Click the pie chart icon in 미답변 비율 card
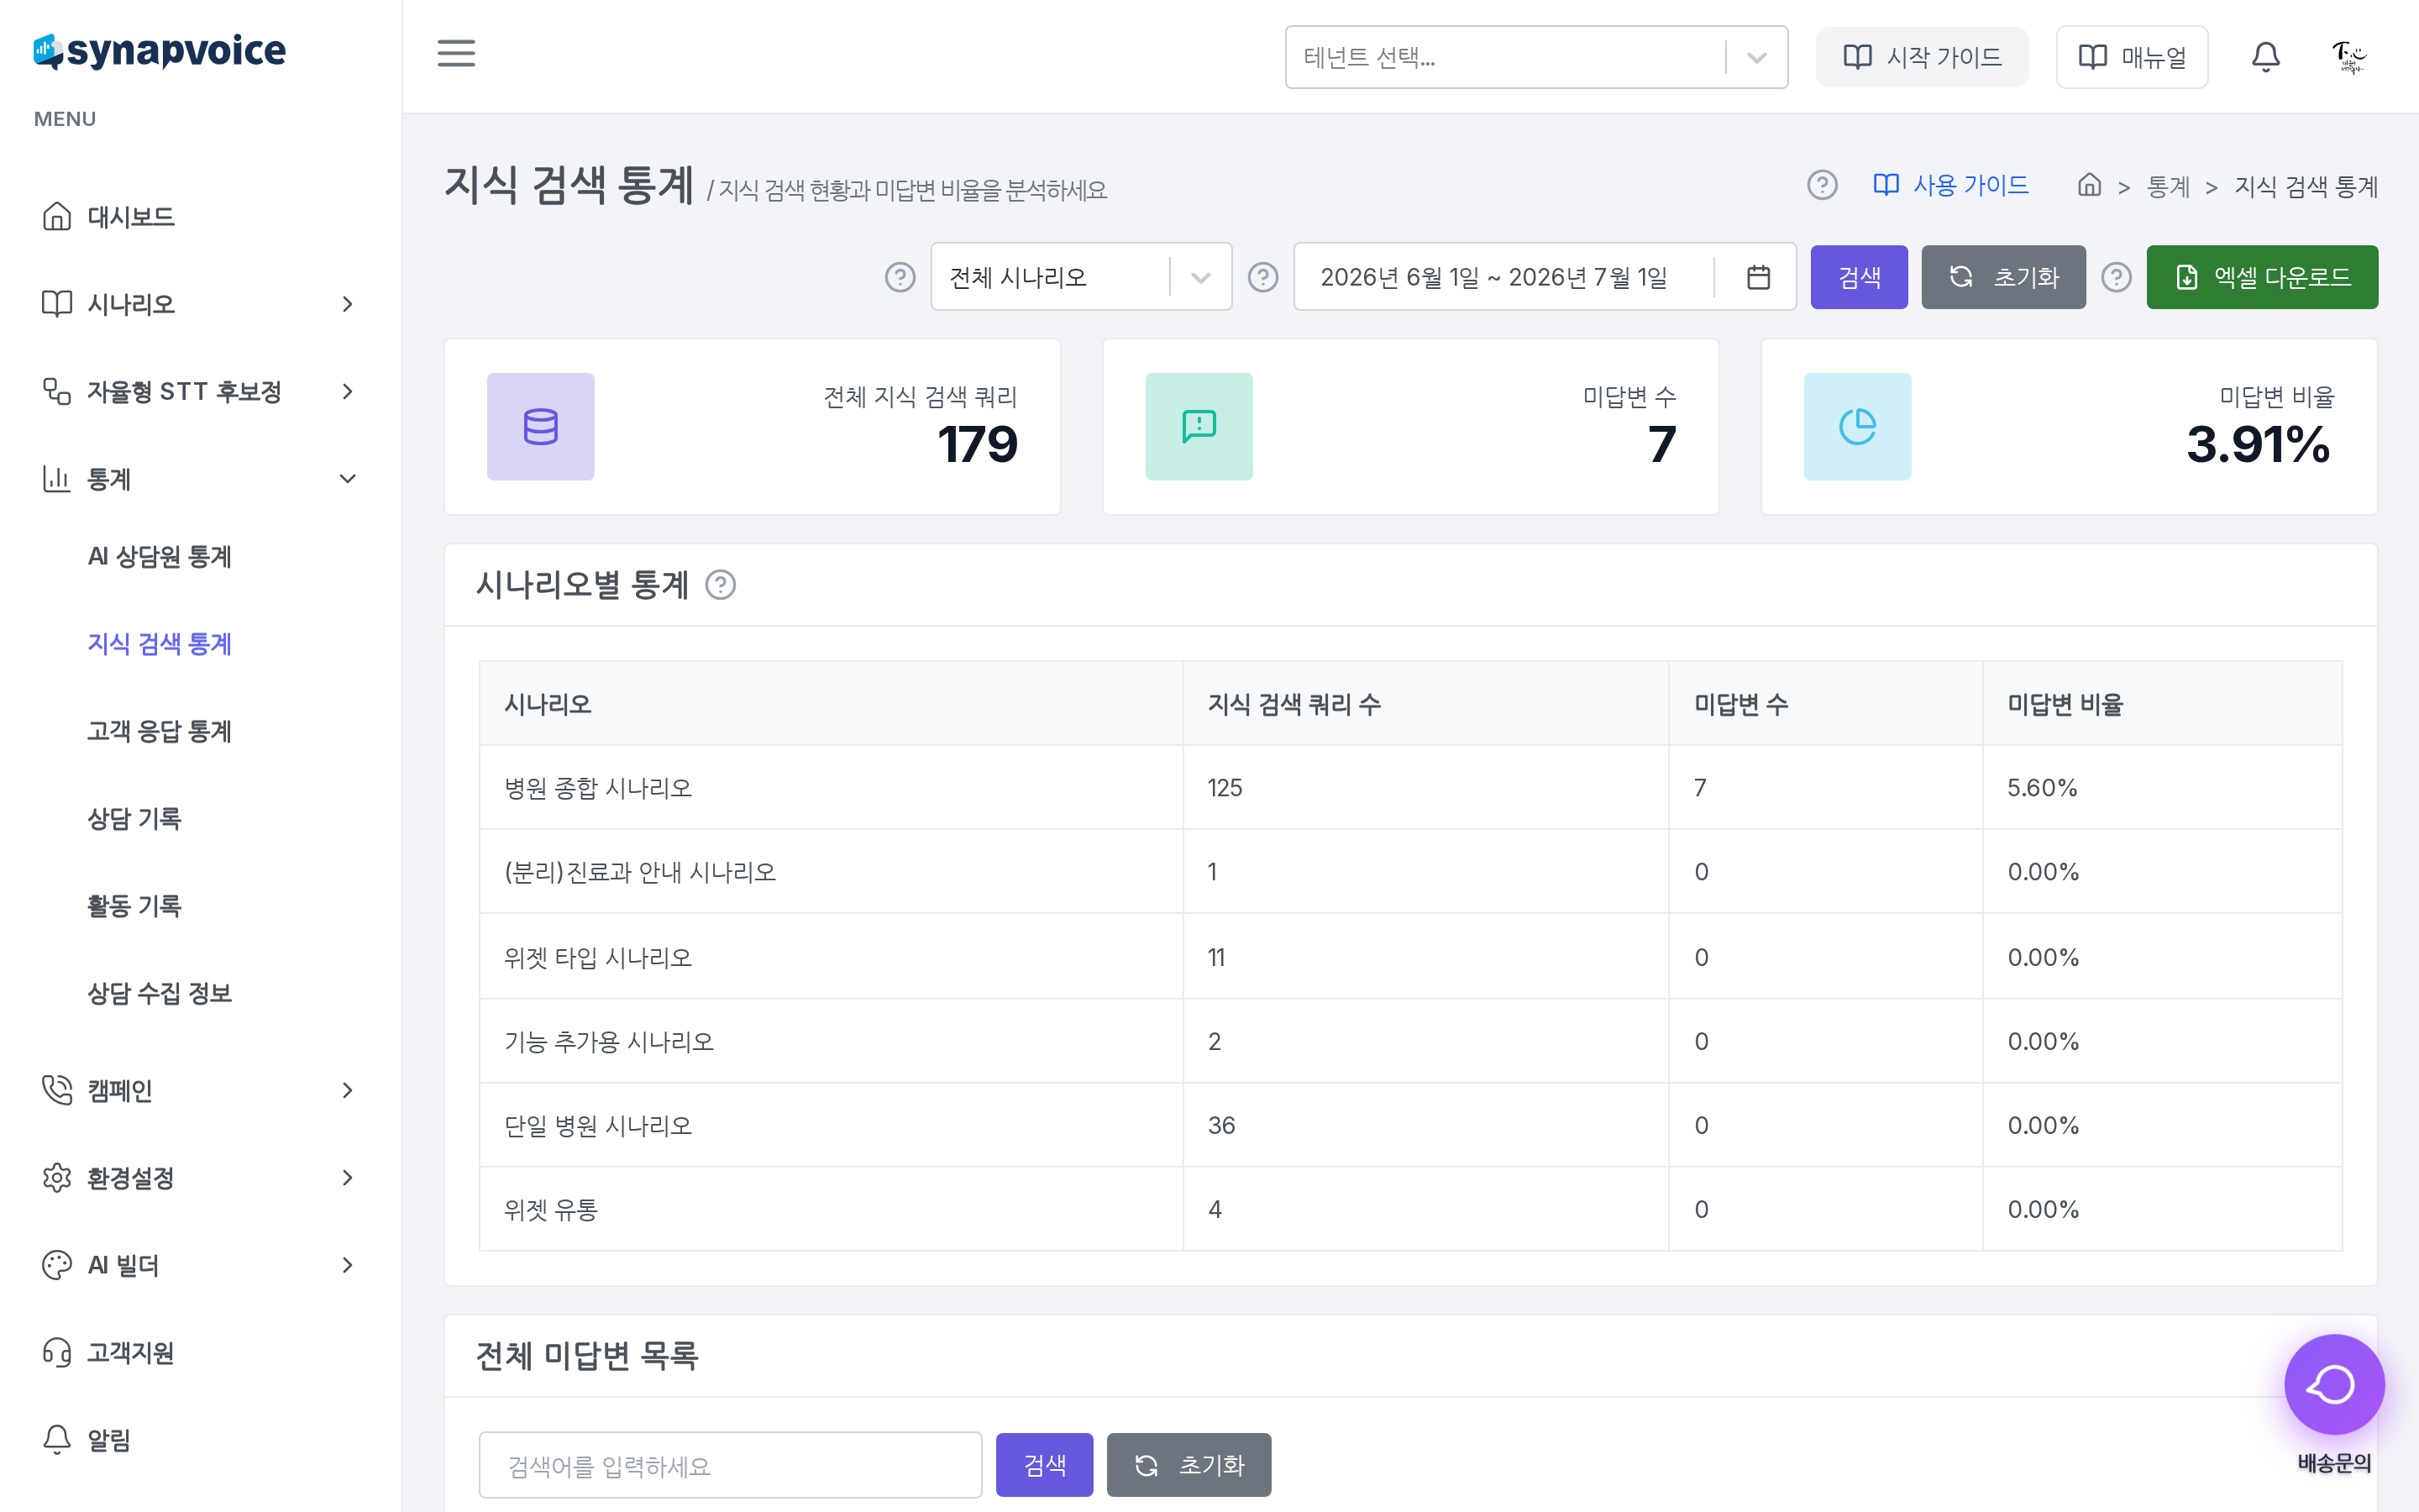 coord(1857,427)
